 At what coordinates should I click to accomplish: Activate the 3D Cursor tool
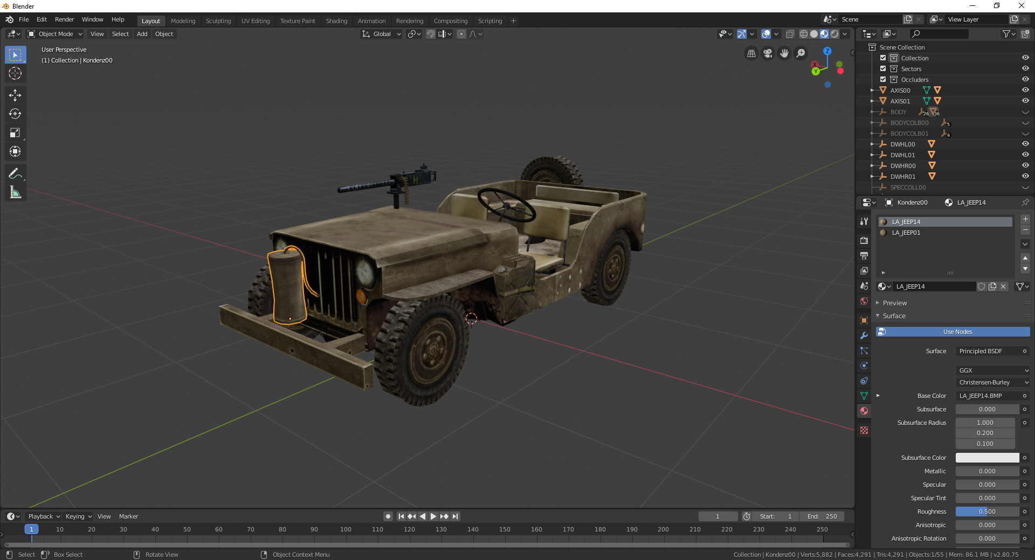[x=15, y=73]
